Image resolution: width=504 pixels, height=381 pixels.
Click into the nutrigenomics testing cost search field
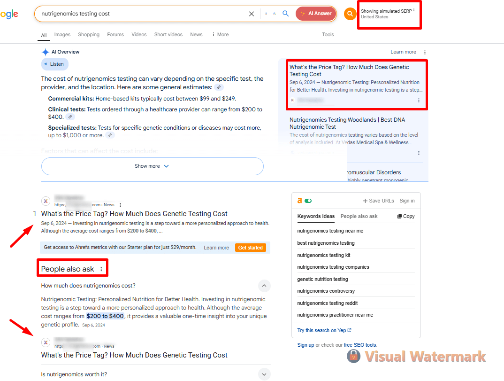click(141, 14)
